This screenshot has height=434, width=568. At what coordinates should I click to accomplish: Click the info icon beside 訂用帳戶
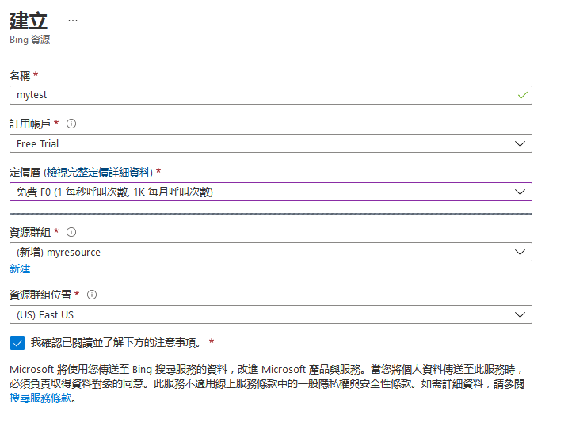click(x=71, y=124)
